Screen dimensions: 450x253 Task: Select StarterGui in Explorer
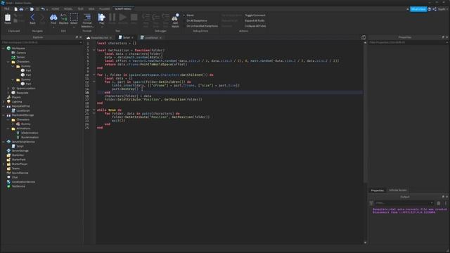pyautogui.click(x=18, y=155)
